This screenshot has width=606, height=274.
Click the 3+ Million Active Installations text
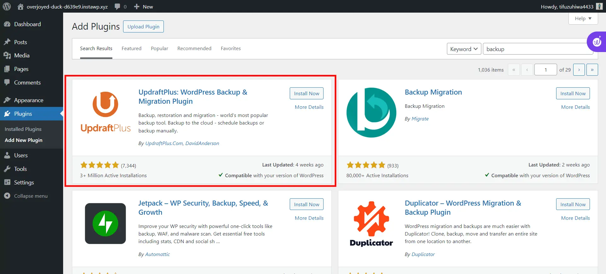(x=113, y=176)
